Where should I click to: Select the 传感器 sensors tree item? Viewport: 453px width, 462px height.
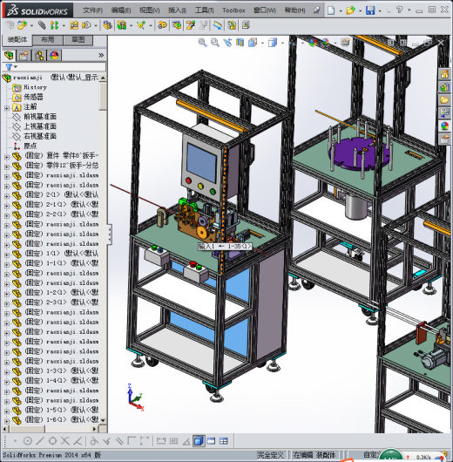point(33,97)
